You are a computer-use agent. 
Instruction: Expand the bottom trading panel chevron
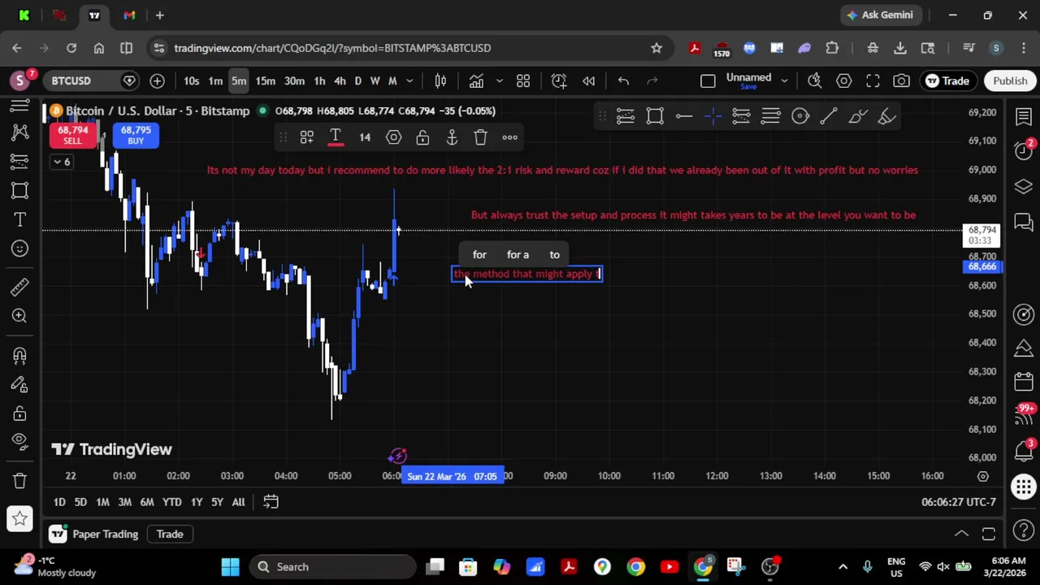[x=961, y=534]
